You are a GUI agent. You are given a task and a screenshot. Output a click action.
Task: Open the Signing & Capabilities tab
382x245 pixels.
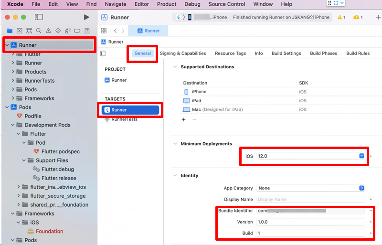click(x=183, y=53)
